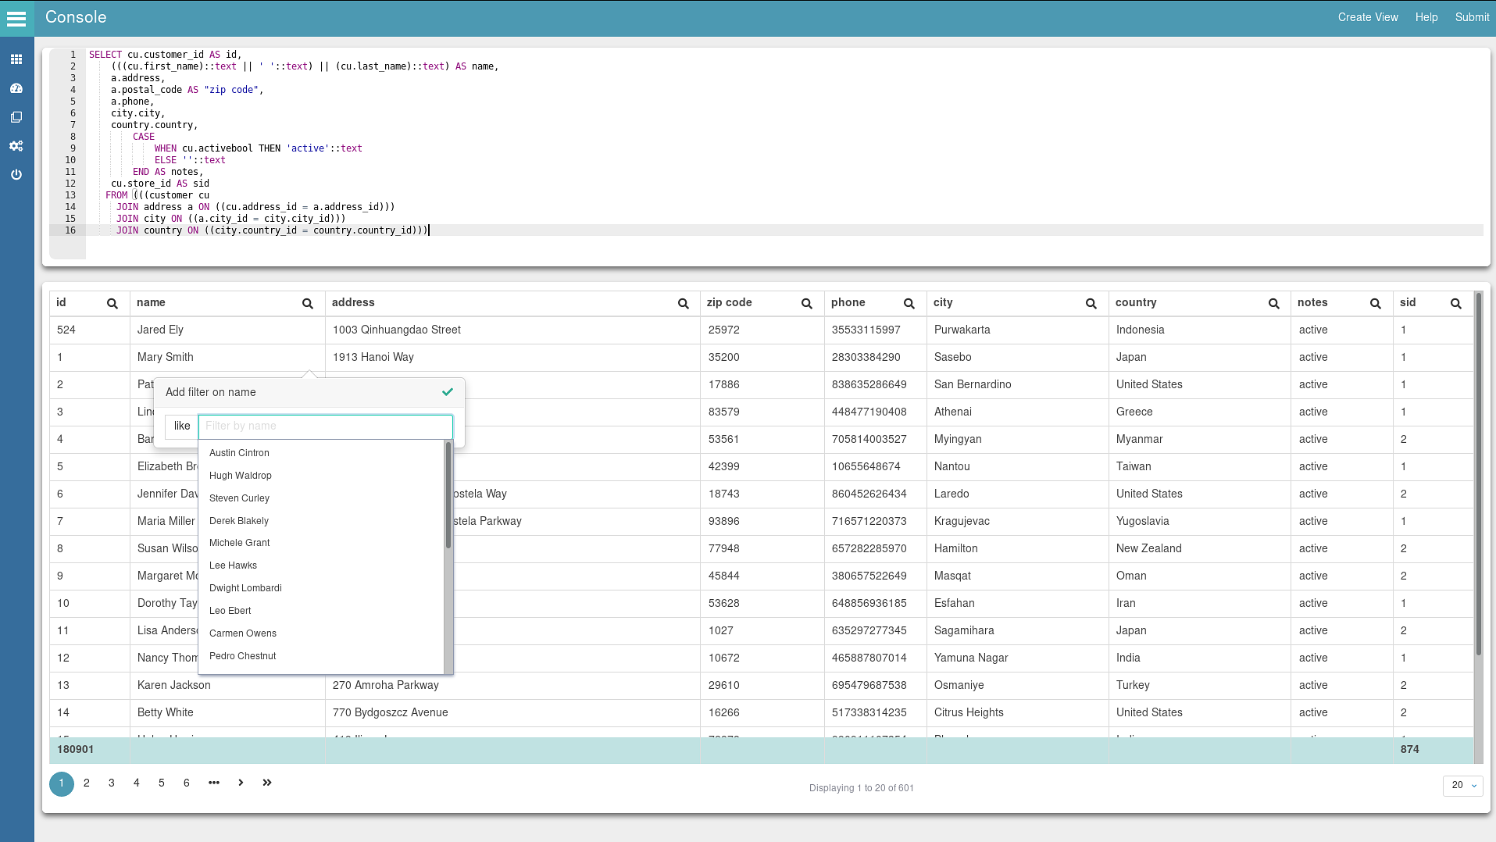Open the search filter on the country column

[x=1273, y=303]
